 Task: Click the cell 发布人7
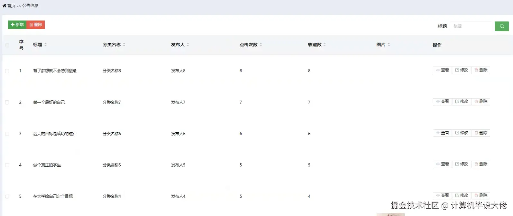(x=178, y=102)
